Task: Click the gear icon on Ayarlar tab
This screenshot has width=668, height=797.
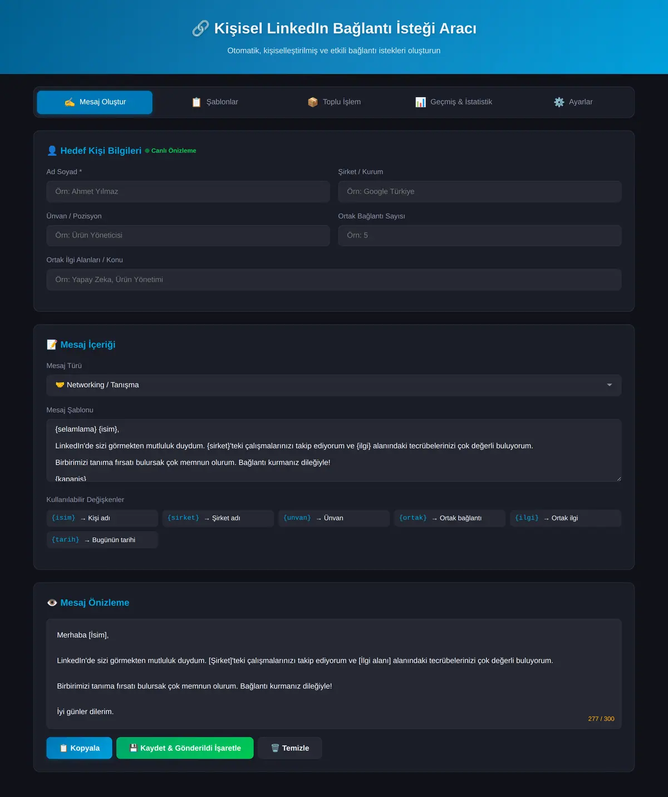Action: pyautogui.click(x=559, y=102)
